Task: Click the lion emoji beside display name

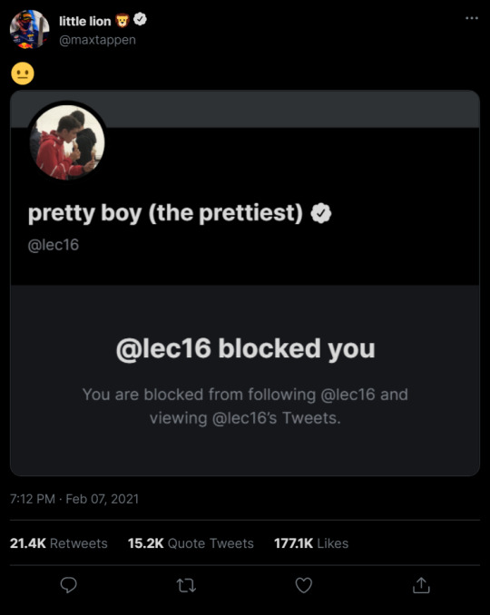Action: [x=122, y=20]
